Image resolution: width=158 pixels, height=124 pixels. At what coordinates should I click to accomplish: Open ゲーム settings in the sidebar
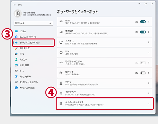(33, 71)
